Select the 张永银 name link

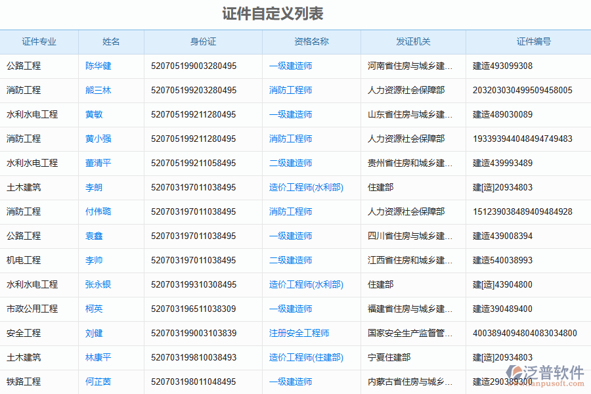(97, 284)
